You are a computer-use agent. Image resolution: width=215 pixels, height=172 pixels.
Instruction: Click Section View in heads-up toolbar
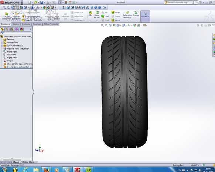(114, 25)
